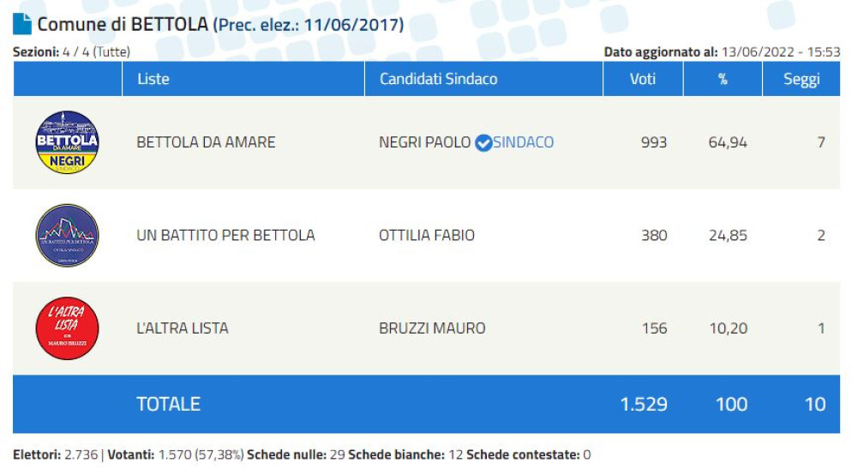Open the L'ALTRA LISTA list name
The width and height of the screenshot is (852, 469).
pos(183,328)
